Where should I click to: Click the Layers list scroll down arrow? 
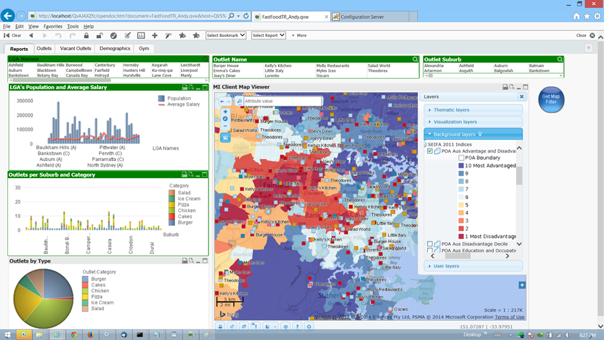[520, 244]
